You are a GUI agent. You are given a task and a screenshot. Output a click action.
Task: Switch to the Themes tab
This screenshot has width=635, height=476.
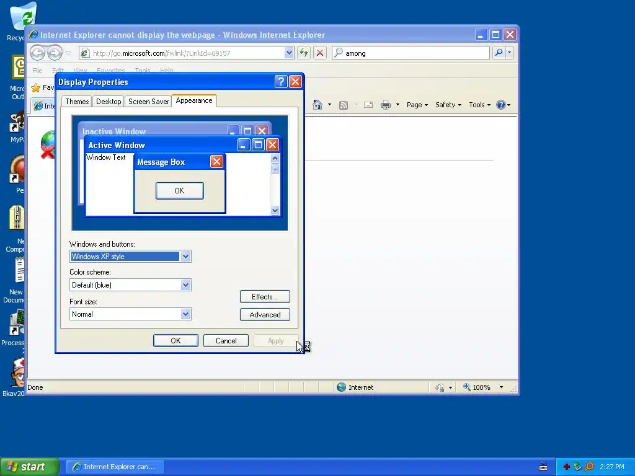[77, 102]
